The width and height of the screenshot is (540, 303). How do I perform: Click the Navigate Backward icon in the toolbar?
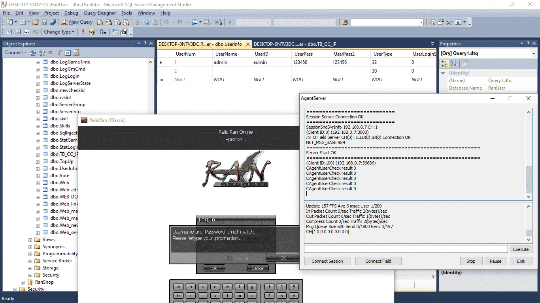pyautogui.click(x=194, y=22)
